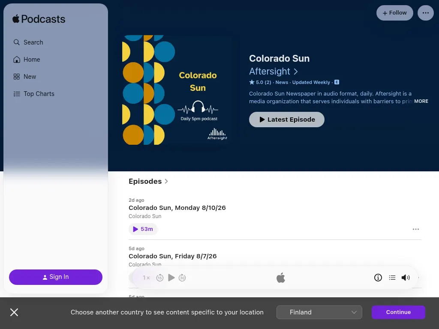The width and height of the screenshot is (439, 329).
Task: Change the 1× playback speed
Action: (x=146, y=278)
